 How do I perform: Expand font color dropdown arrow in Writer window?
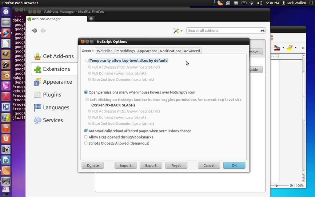283,48
